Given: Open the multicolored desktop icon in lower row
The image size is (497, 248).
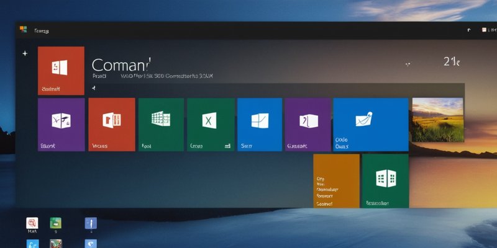Looking at the screenshot, I should pyautogui.click(x=56, y=244).
